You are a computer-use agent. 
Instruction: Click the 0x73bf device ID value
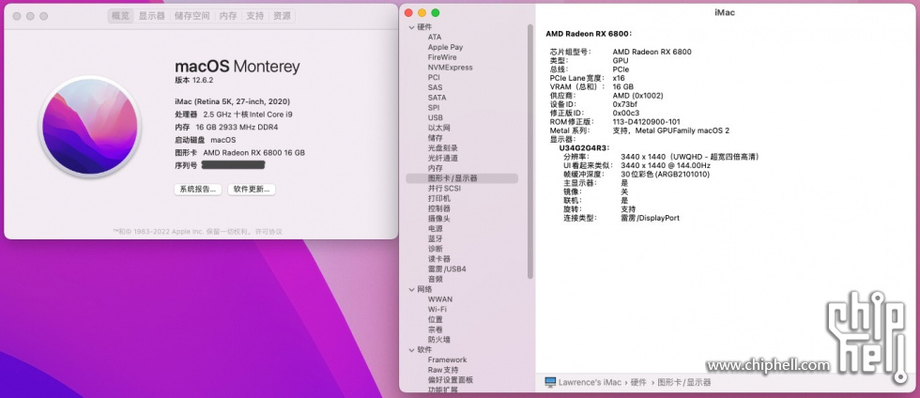coord(628,104)
